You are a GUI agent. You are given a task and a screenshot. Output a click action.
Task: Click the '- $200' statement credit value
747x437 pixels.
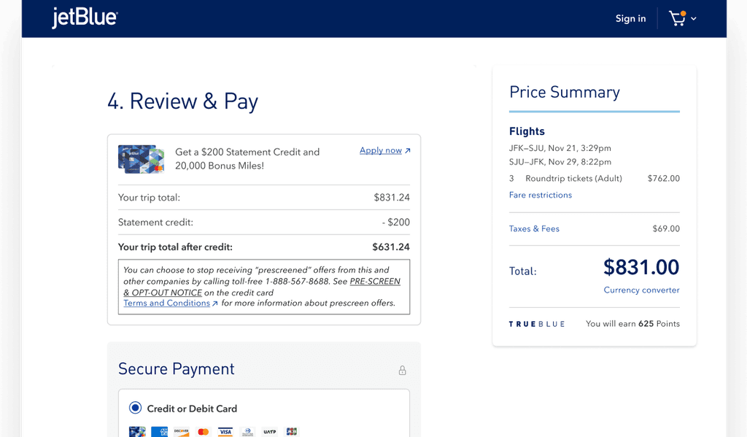tap(396, 222)
